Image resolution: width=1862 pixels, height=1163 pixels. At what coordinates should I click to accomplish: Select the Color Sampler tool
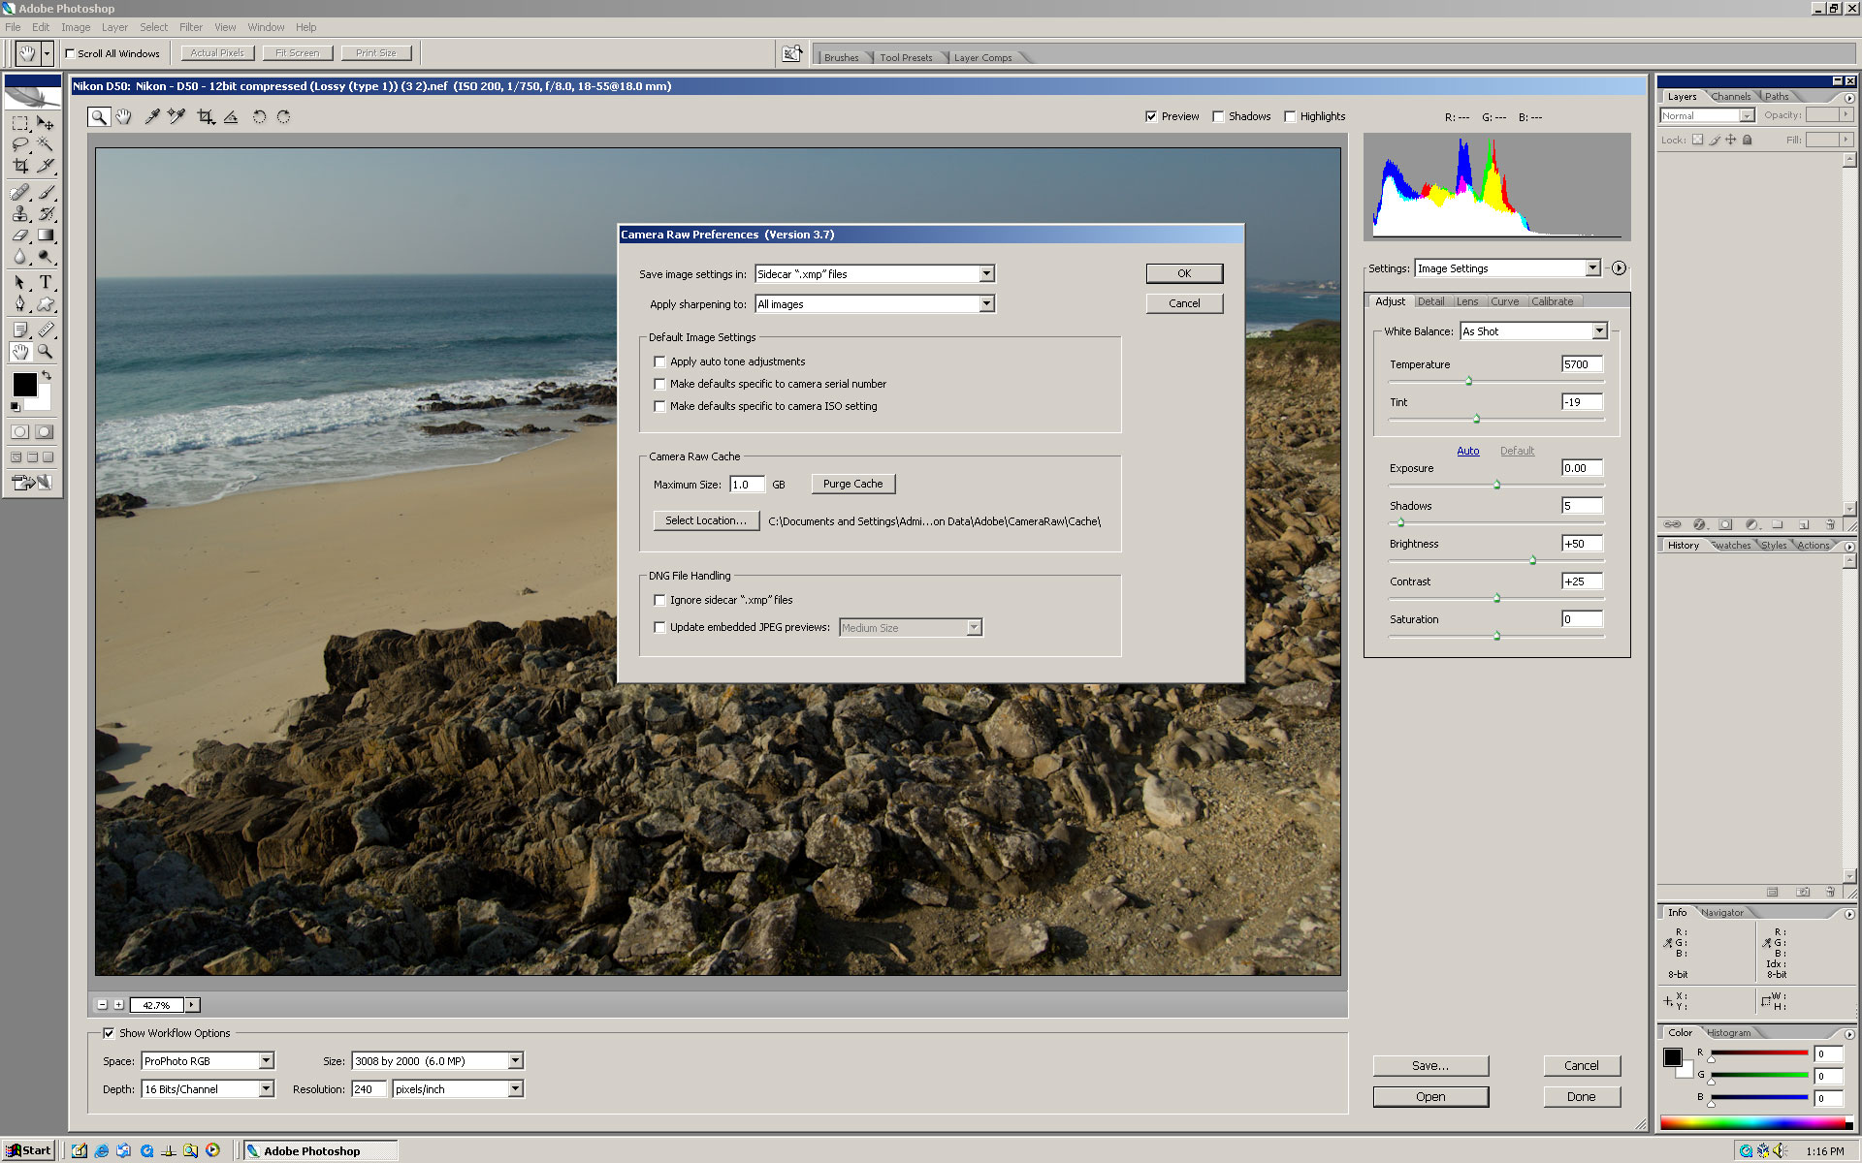176,116
